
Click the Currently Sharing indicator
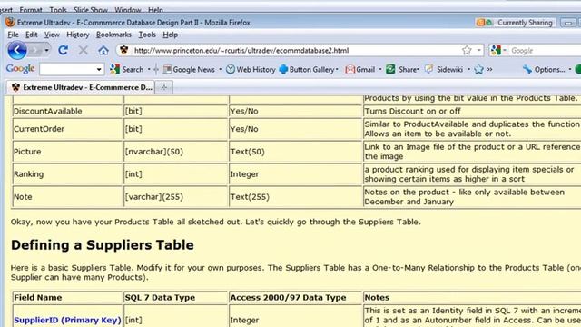pos(515,23)
